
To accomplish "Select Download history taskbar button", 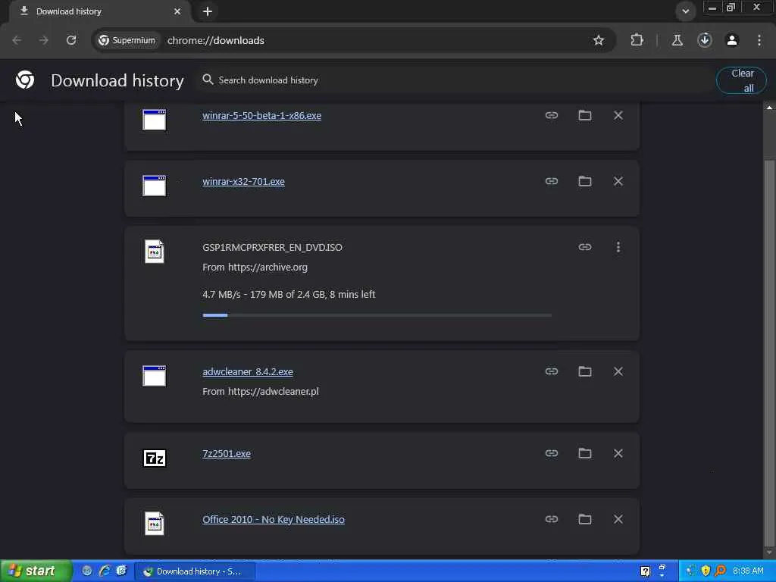I will (x=195, y=571).
